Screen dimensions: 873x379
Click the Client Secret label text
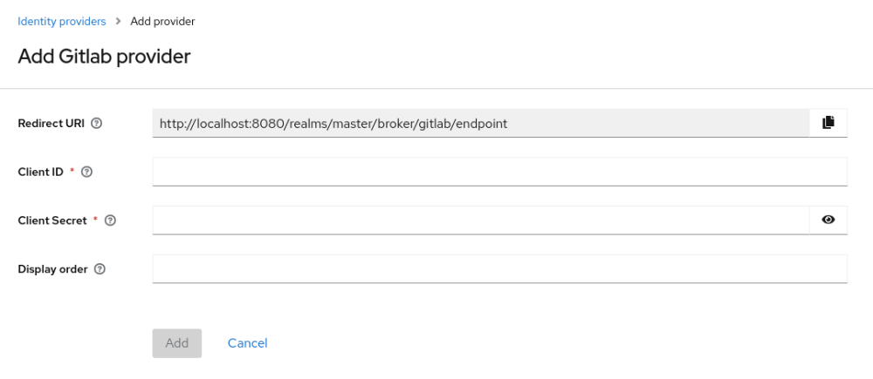coord(52,221)
